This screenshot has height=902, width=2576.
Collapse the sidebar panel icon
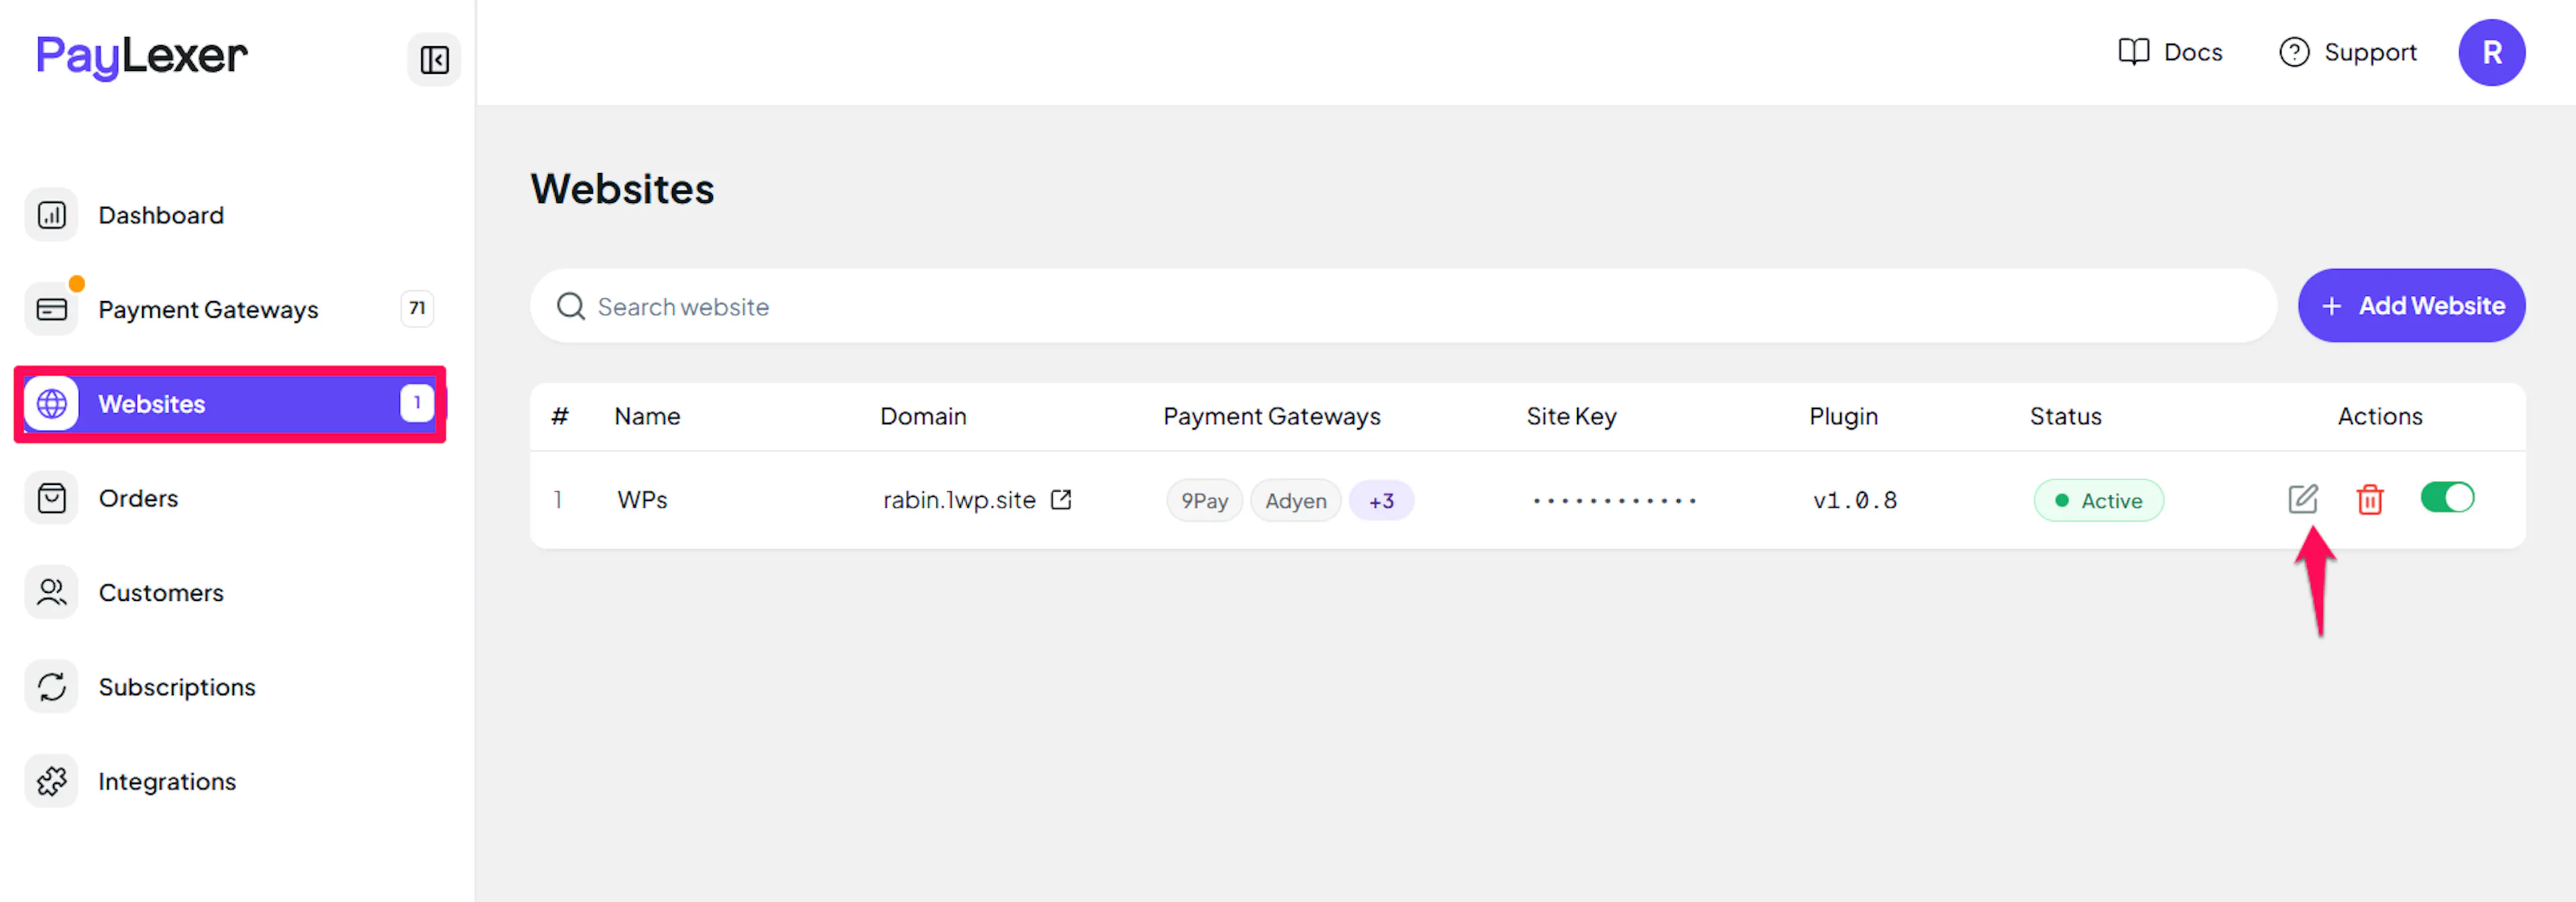[x=434, y=59]
